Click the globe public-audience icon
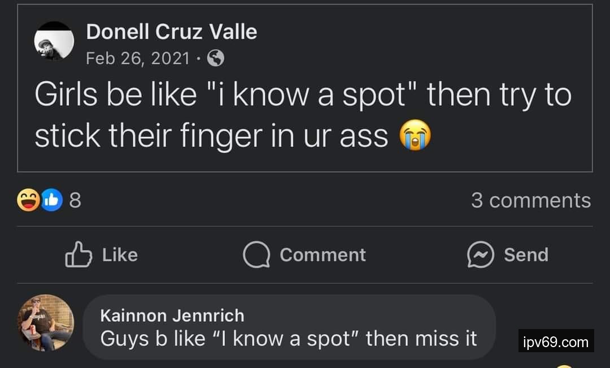 (x=216, y=58)
